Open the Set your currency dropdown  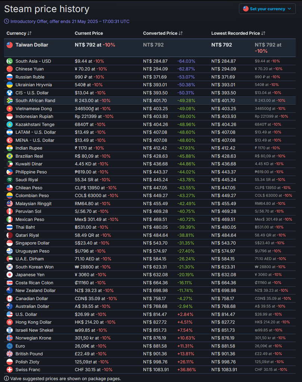point(267,9)
